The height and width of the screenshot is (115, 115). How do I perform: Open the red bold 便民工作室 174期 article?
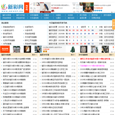point(95,59)
